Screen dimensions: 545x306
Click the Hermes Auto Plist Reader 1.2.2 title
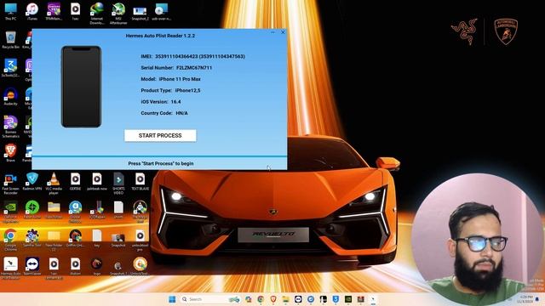(x=160, y=36)
